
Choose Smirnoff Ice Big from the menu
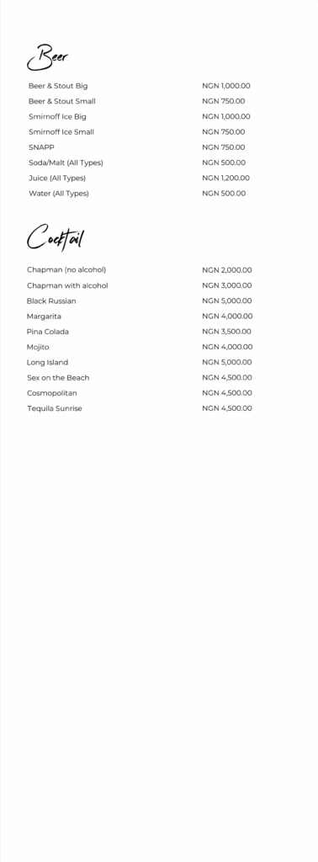pyautogui.click(x=58, y=116)
